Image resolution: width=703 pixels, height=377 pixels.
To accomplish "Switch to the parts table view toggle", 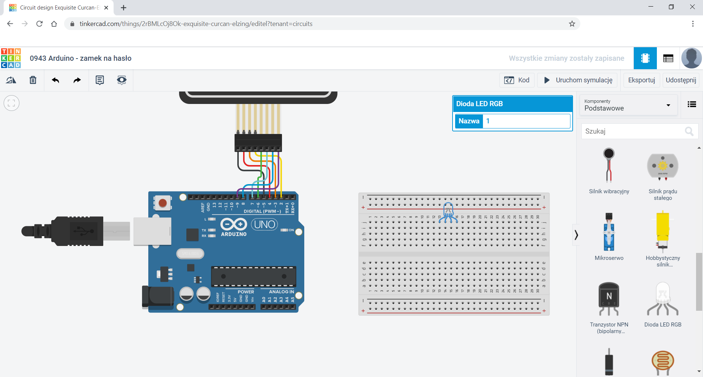I will point(668,58).
